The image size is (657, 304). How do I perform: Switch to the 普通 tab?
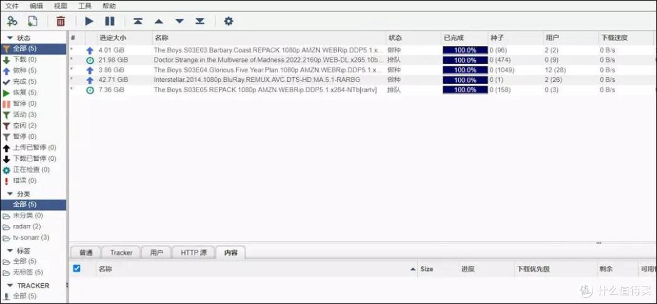pos(86,252)
